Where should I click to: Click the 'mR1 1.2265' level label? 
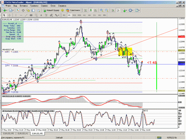[12, 52]
